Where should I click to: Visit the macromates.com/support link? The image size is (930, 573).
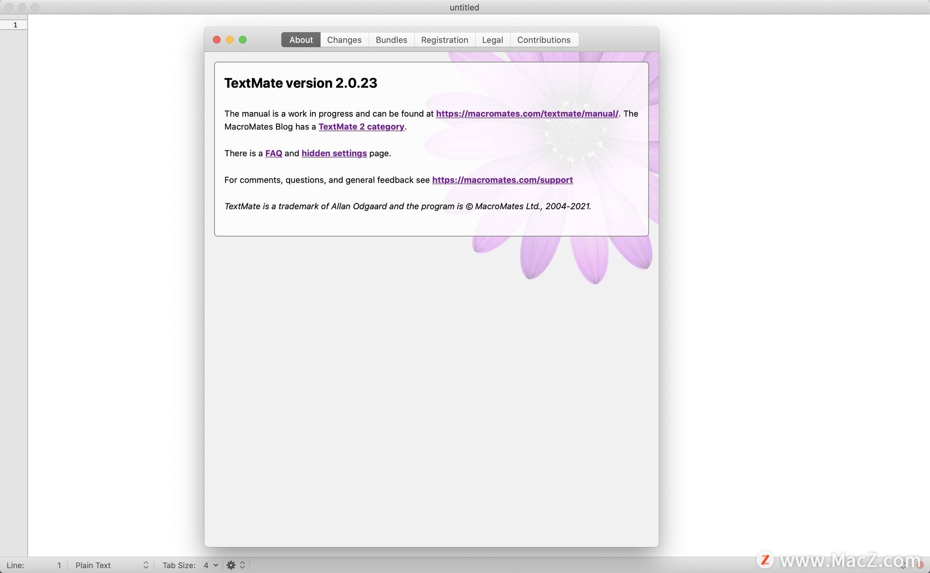click(502, 180)
